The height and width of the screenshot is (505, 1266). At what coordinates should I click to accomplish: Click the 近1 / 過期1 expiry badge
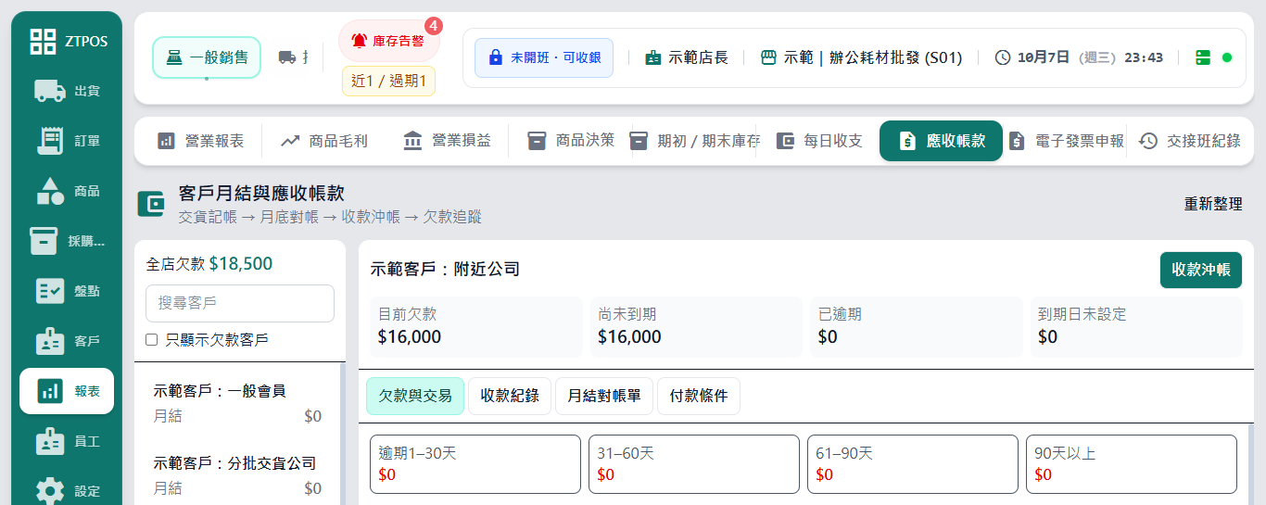coord(388,81)
